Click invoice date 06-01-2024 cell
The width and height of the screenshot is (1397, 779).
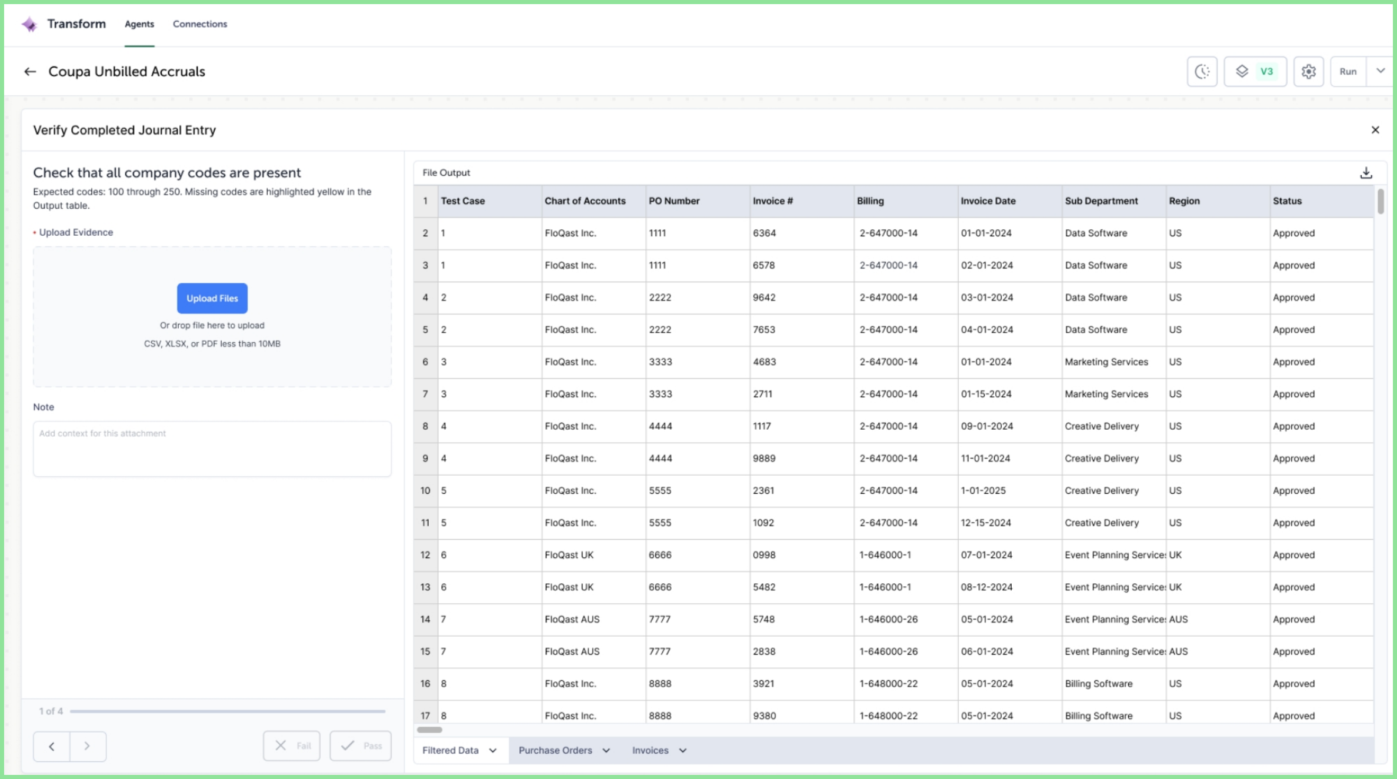point(1010,652)
